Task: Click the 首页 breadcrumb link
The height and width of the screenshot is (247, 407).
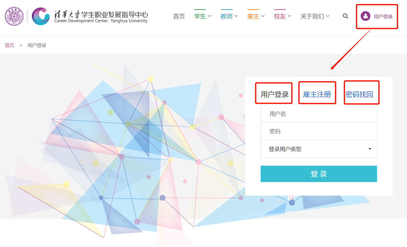Action: point(9,45)
